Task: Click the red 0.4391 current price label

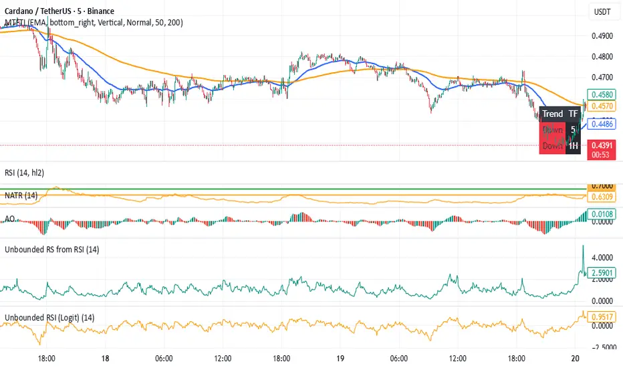Action: (x=600, y=143)
